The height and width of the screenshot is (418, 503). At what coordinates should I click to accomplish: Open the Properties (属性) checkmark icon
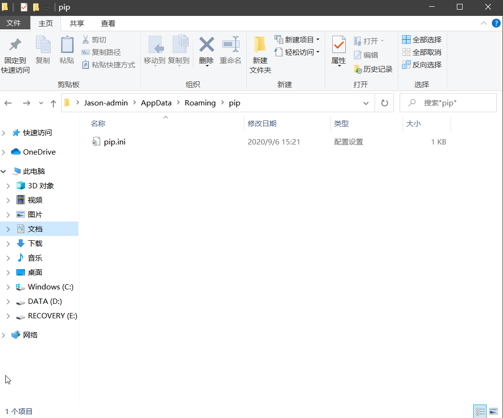click(x=339, y=45)
